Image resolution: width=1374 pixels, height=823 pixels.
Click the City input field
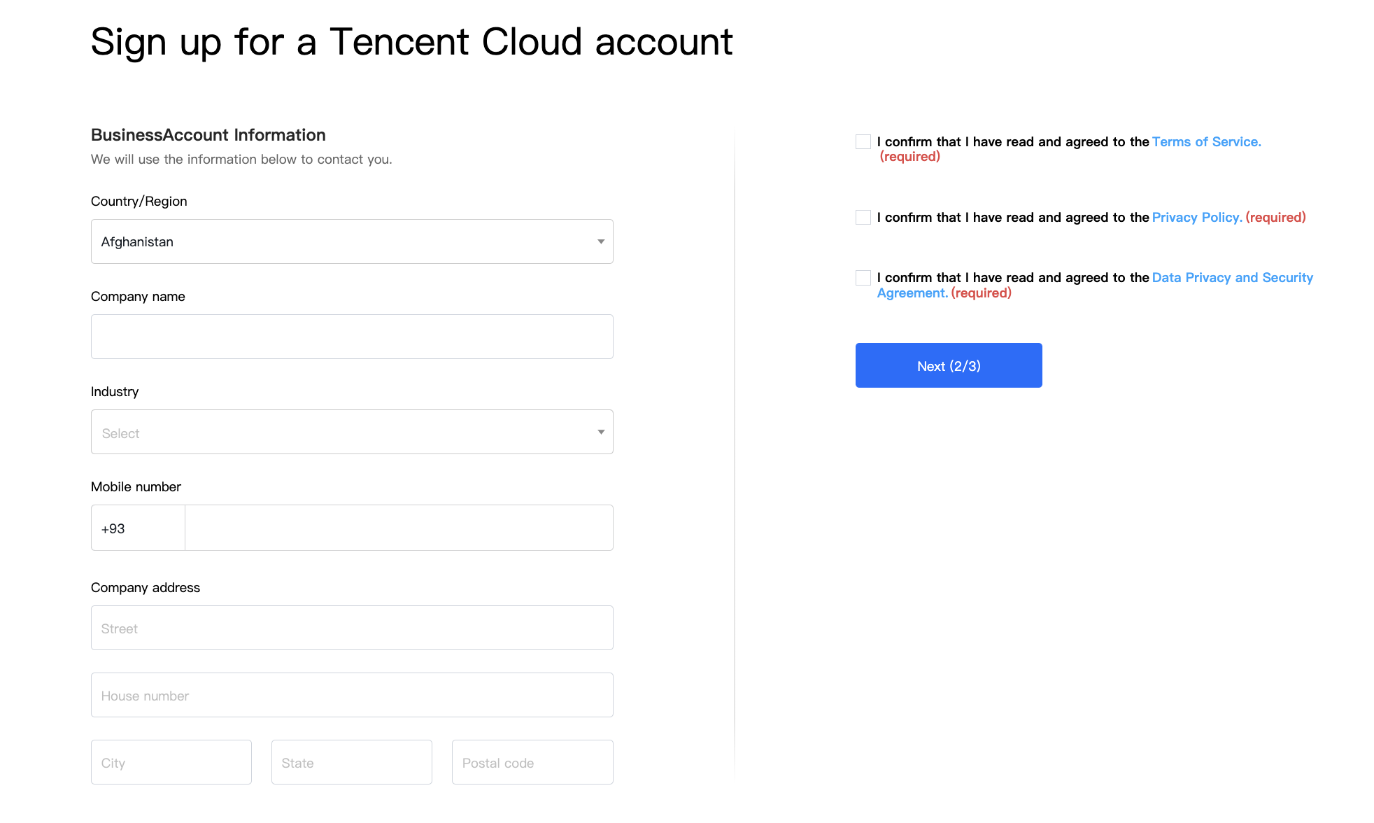pos(171,762)
